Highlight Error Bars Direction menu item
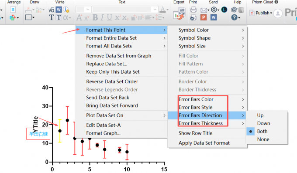297x173 pixels. click(207, 115)
